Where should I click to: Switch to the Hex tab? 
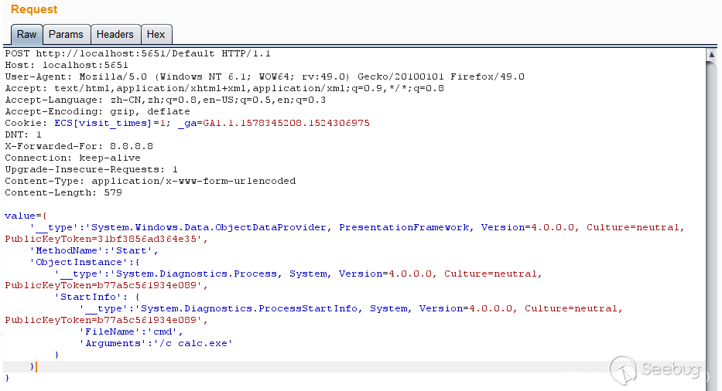click(156, 35)
